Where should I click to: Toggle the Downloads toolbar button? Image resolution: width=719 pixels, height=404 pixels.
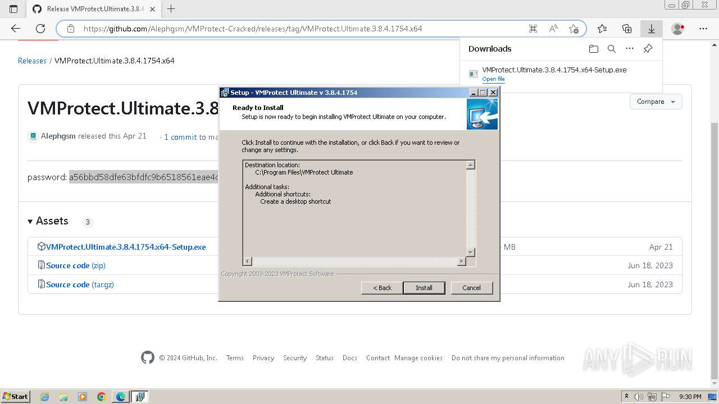pyautogui.click(x=652, y=29)
